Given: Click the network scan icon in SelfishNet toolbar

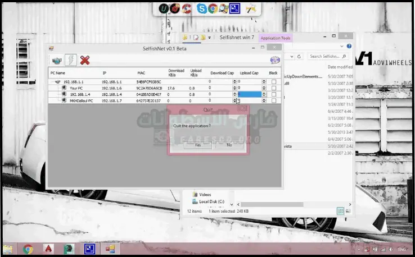Looking at the screenshot, I should click(x=57, y=60).
